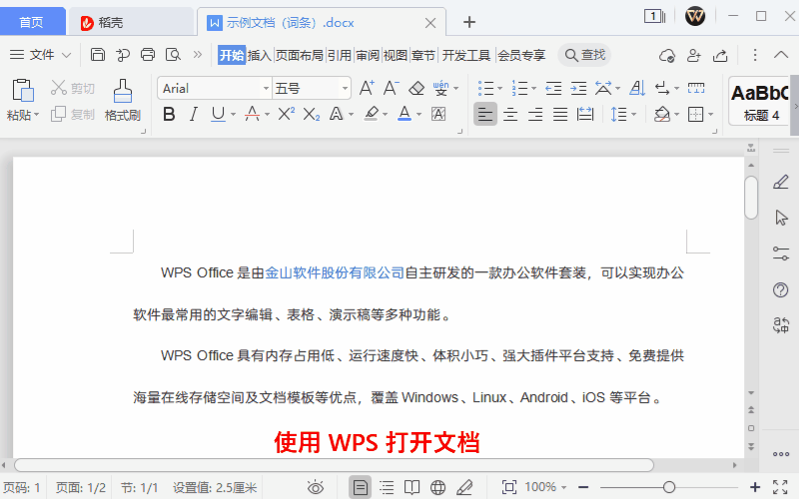
Task: Increase indent icon
Action: point(578,88)
